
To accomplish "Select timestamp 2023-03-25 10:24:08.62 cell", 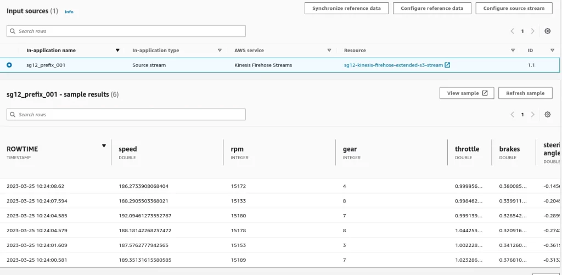I will pos(35,187).
